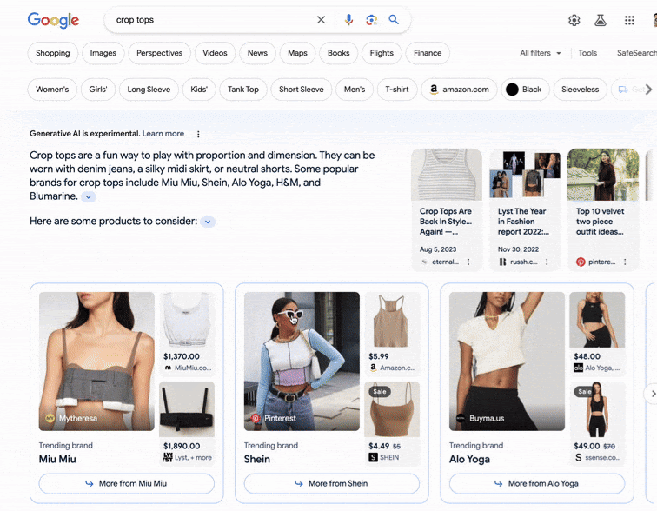657x511 pixels.
Task: Switch to the Books tab
Action: pyautogui.click(x=339, y=53)
